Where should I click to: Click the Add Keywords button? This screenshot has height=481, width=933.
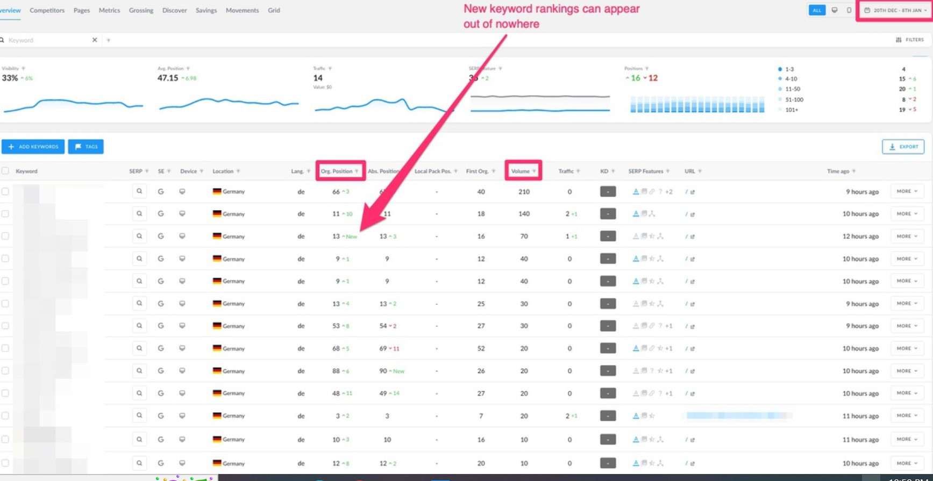tap(33, 147)
